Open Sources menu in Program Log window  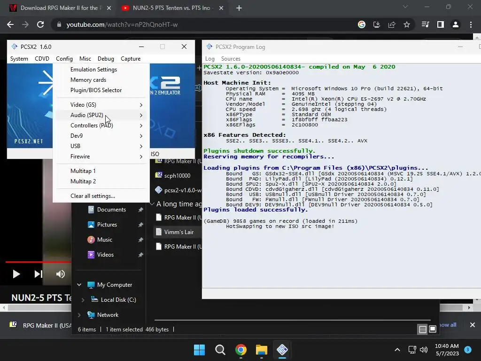point(231,59)
